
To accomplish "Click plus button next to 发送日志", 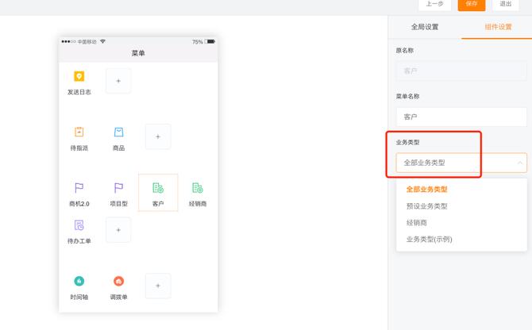I will [118, 81].
